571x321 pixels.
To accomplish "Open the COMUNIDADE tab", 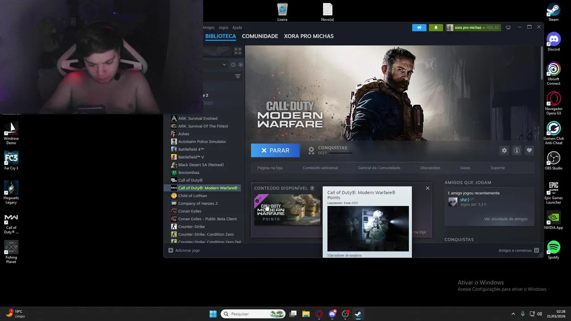I will (x=260, y=36).
